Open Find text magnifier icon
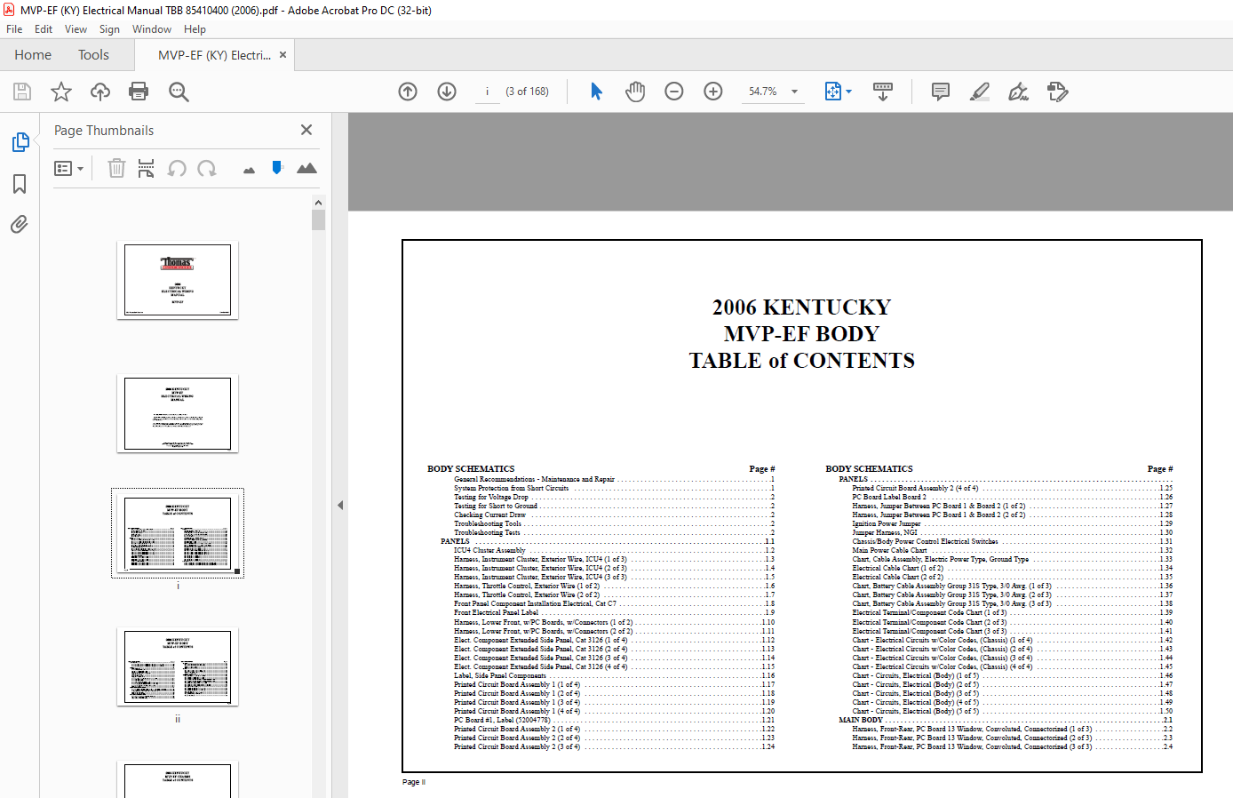 tap(179, 92)
